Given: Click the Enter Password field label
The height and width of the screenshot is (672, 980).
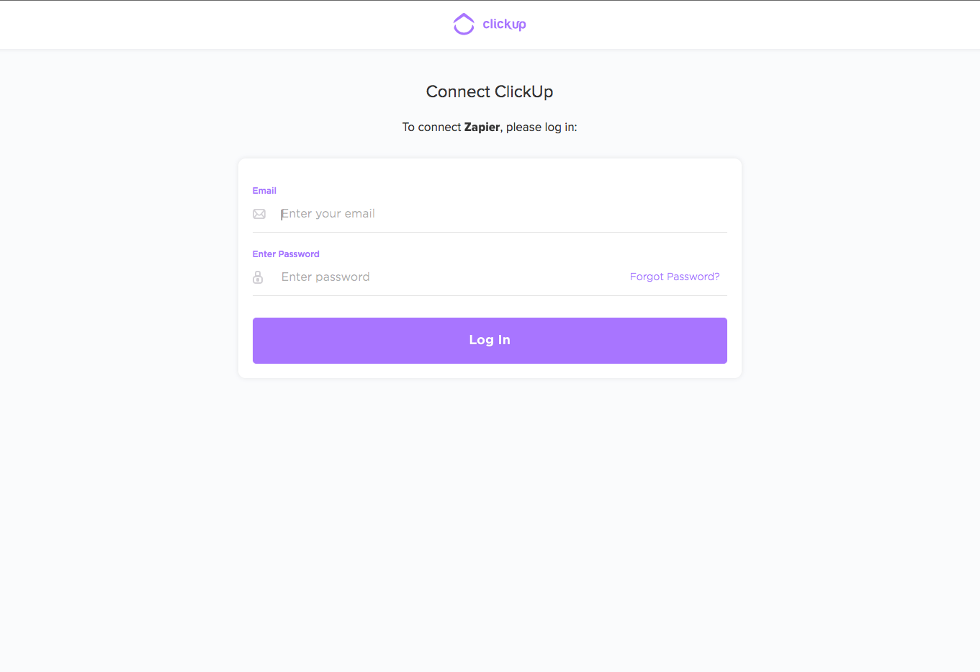Looking at the screenshot, I should click(286, 254).
